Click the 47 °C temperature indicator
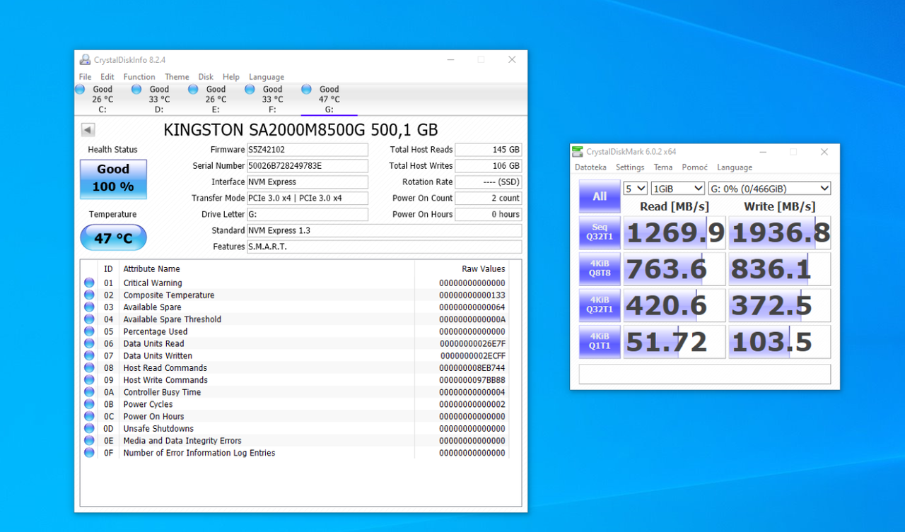Image resolution: width=905 pixels, height=532 pixels. [x=113, y=238]
